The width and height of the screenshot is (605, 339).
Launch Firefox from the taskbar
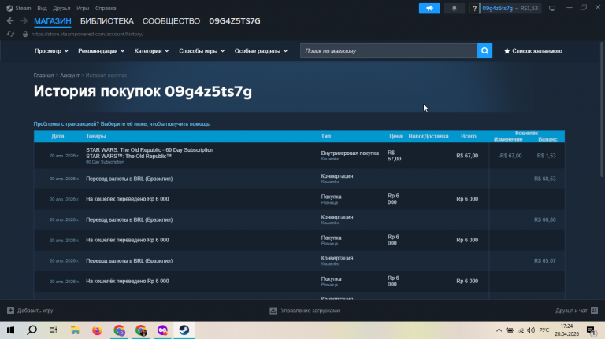click(x=97, y=330)
